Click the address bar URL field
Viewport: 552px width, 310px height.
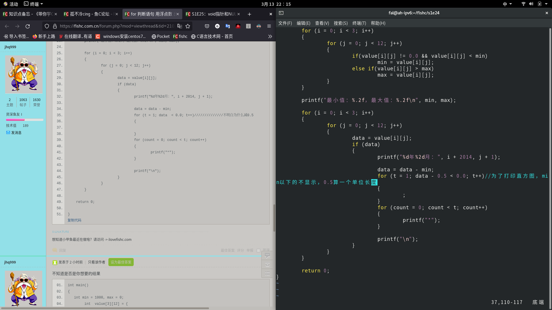tap(117, 26)
